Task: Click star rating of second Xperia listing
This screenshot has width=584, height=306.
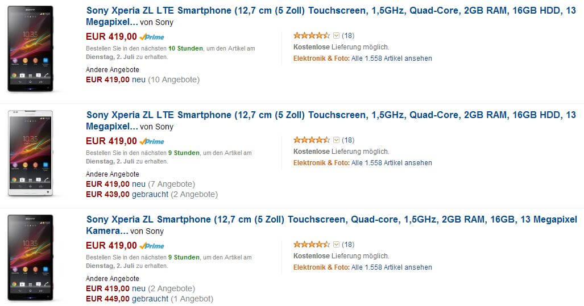Action: tap(311, 140)
